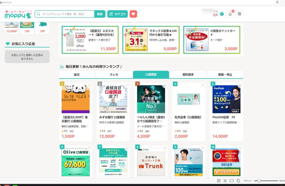Click the Moppy logo

click(18, 14)
